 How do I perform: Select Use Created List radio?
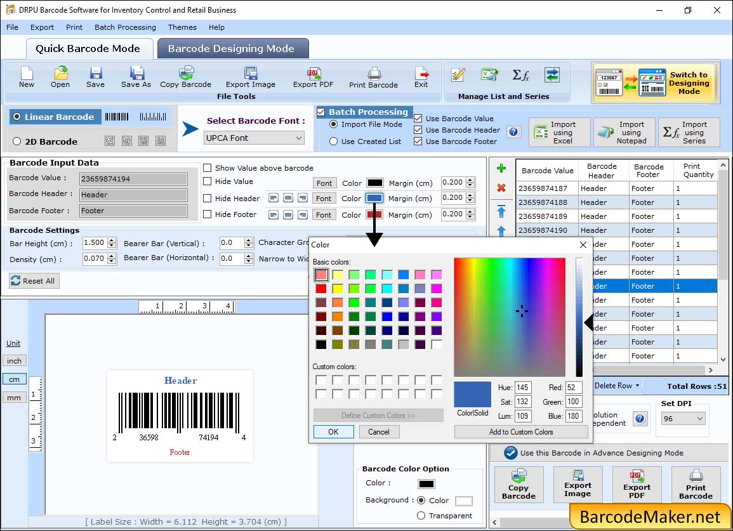(x=333, y=141)
